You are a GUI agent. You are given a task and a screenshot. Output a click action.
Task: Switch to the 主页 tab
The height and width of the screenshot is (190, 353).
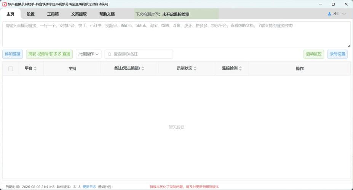pyautogui.click(x=10, y=14)
